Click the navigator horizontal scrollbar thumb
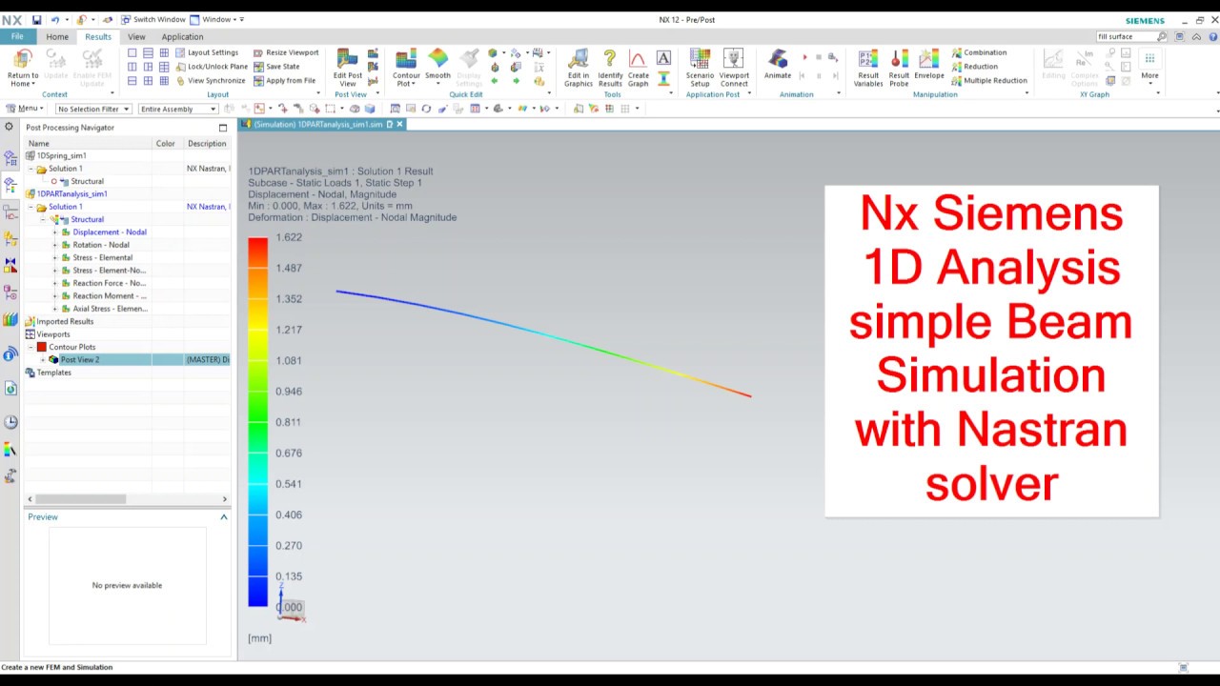Screen dimensions: 1220x686 point(81,499)
